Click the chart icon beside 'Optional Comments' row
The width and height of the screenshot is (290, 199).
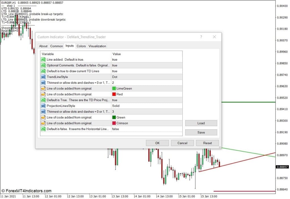coord(43,65)
